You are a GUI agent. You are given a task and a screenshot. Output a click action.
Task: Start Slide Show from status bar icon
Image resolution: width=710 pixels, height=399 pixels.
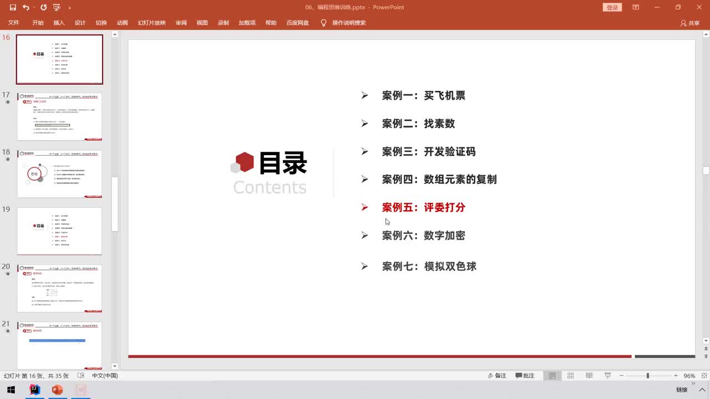click(608, 376)
